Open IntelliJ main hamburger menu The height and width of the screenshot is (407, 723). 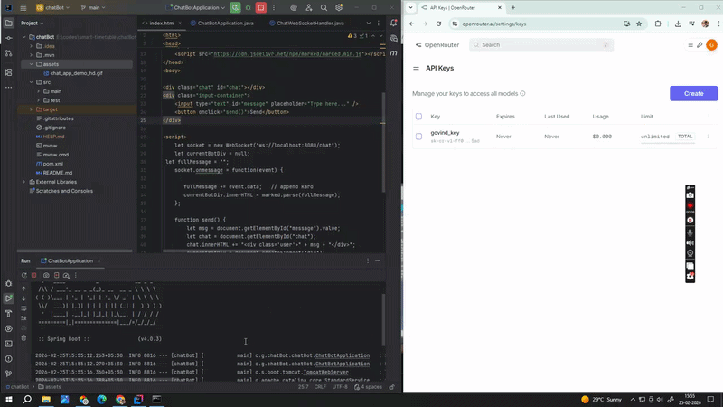tap(23, 8)
